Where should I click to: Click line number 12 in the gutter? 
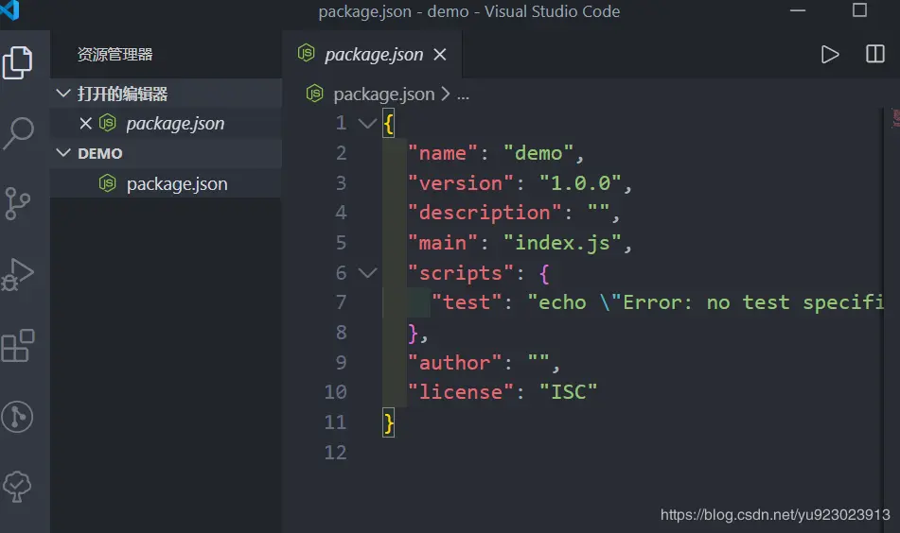335,452
